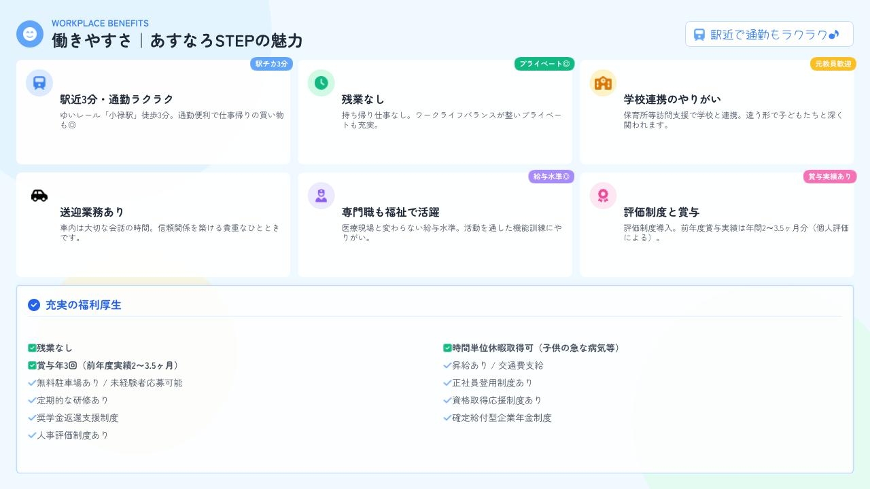Viewport: 870px width, 489px height.
Task: Click the pink award ribbon icon
Action: [603, 196]
